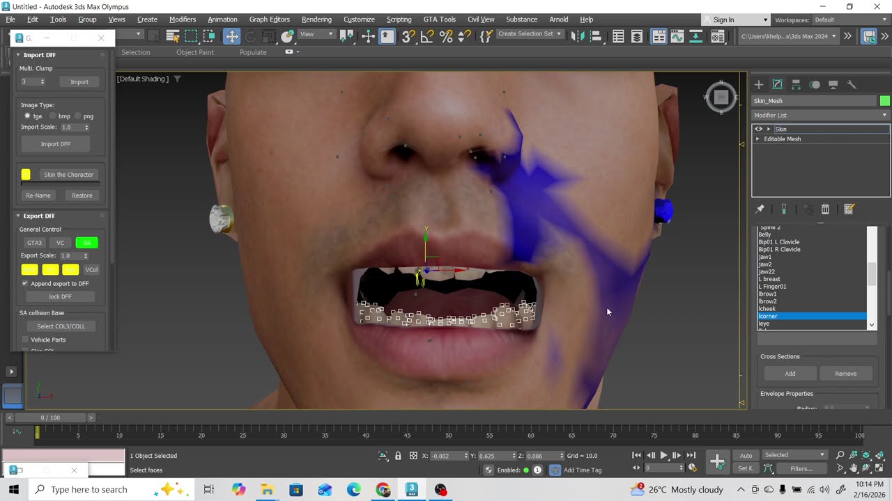Toggle the Angle Snap icon
892x501 pixels.
pyautogui.click(x=427, y=36)
